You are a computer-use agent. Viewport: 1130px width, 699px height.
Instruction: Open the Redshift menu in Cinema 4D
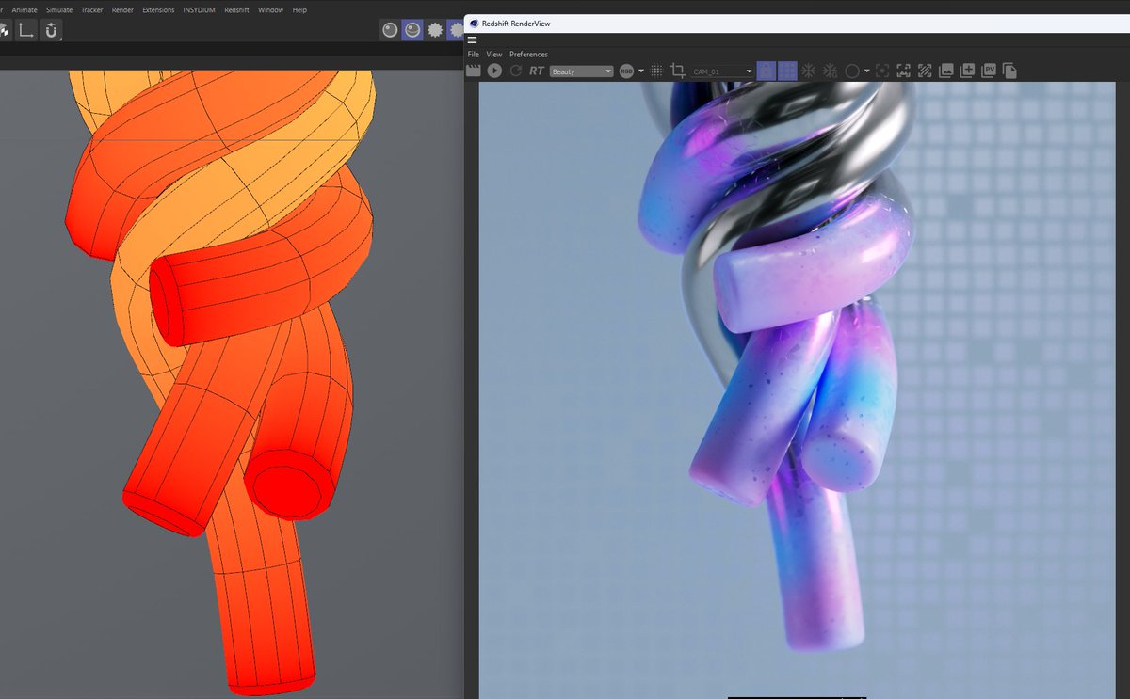point(236,9)
